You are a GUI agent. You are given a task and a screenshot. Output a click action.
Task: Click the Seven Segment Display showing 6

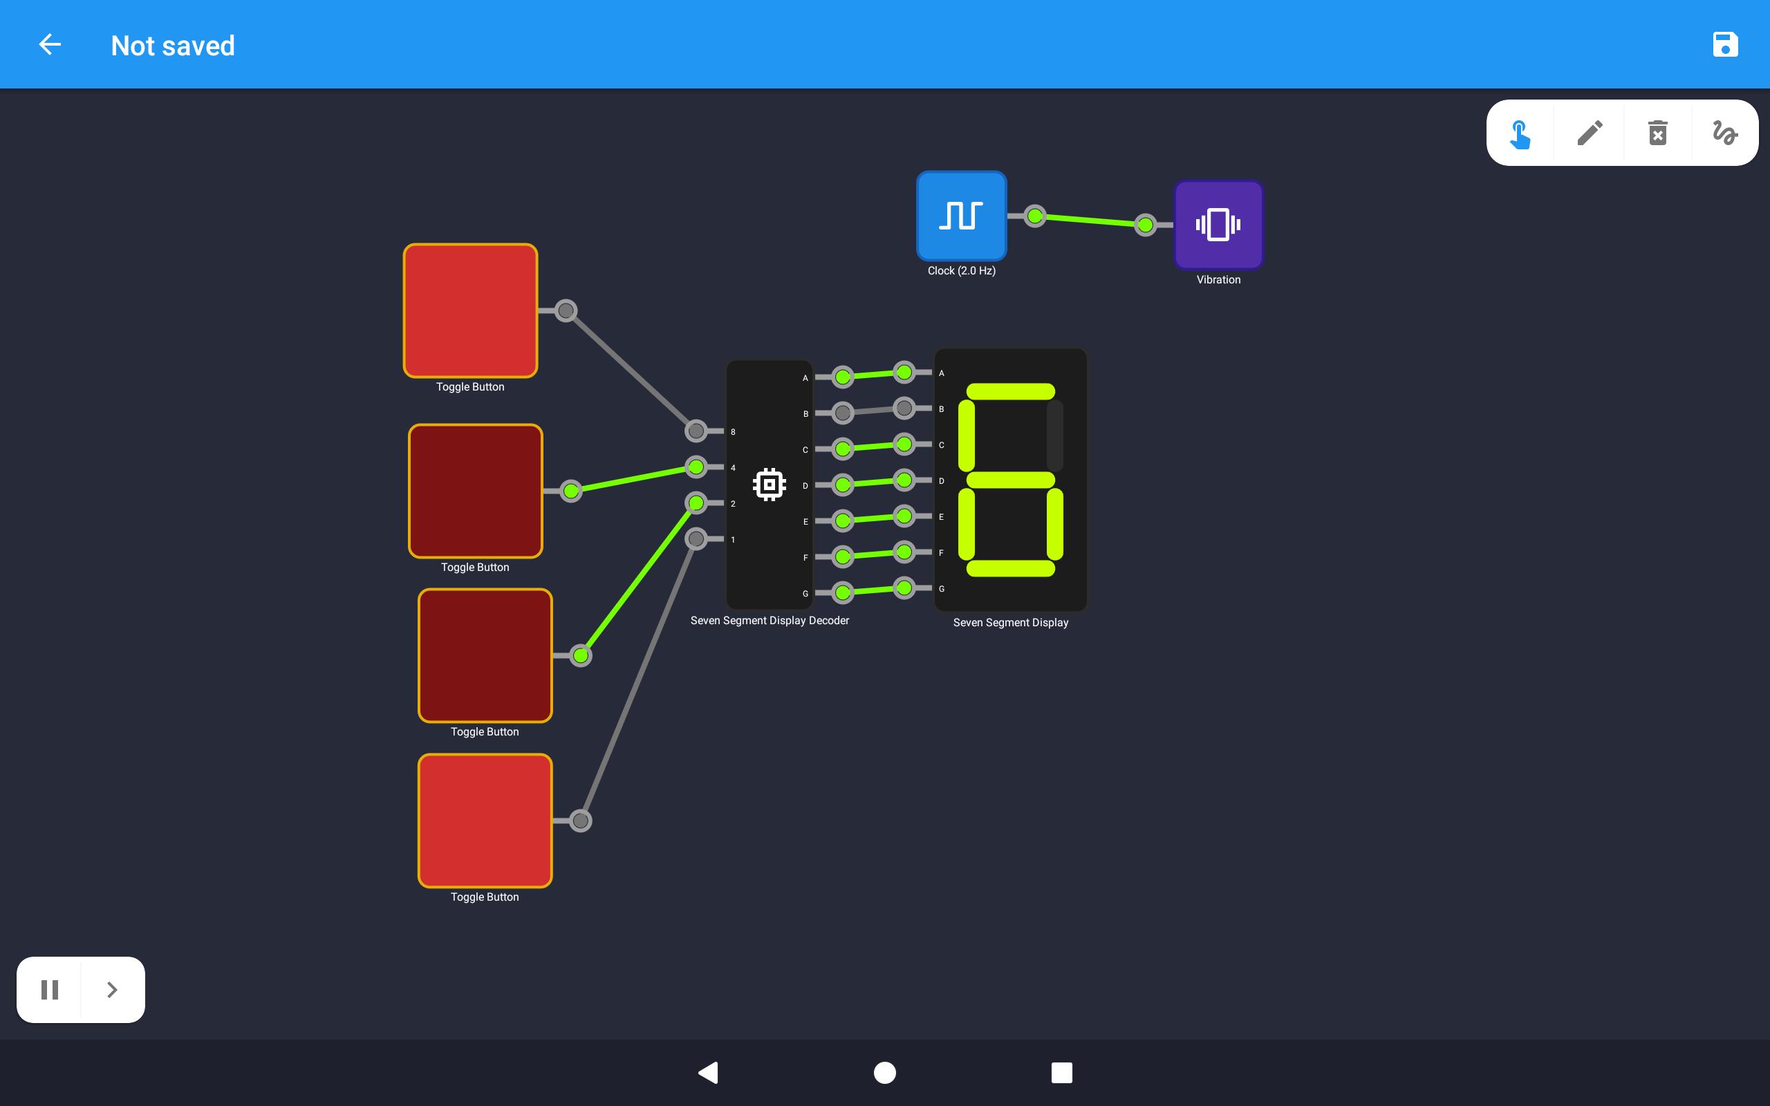pyautogui.click(x=1010, y=480)
